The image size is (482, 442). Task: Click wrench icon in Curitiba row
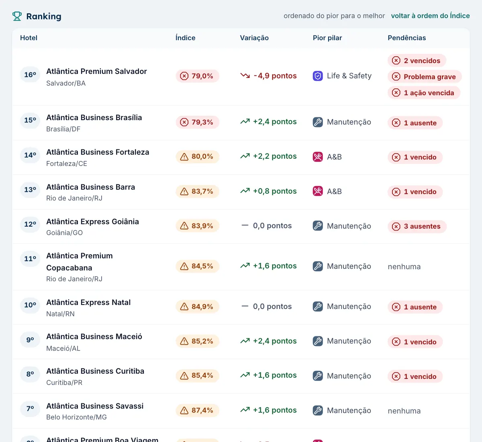(x=318, y=376)
